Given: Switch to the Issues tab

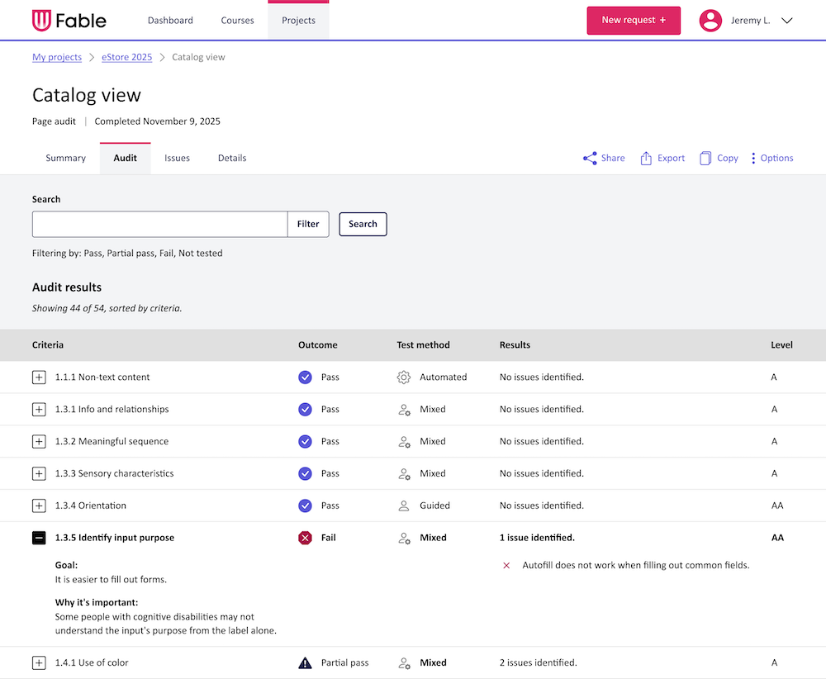Looking at the screenshot, I should tap(177, 158).
